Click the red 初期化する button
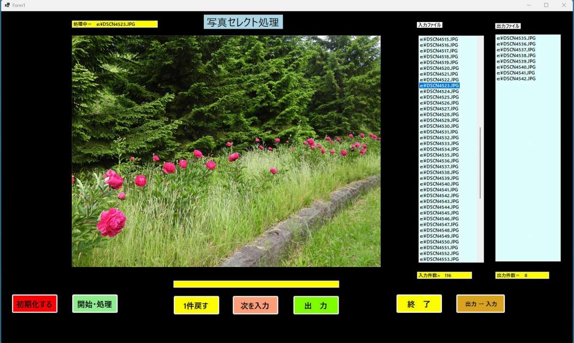574x343 pixels. tap(34, 304)
